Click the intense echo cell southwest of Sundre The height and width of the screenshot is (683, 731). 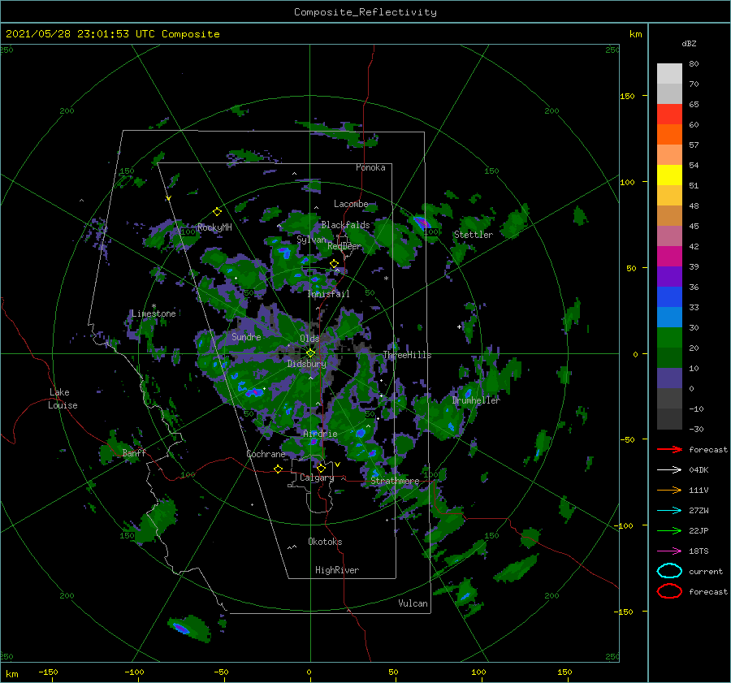pos(253,392)
